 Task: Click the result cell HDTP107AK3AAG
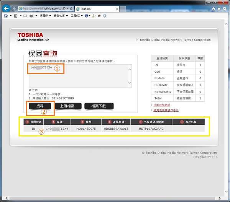coord(151,129)
